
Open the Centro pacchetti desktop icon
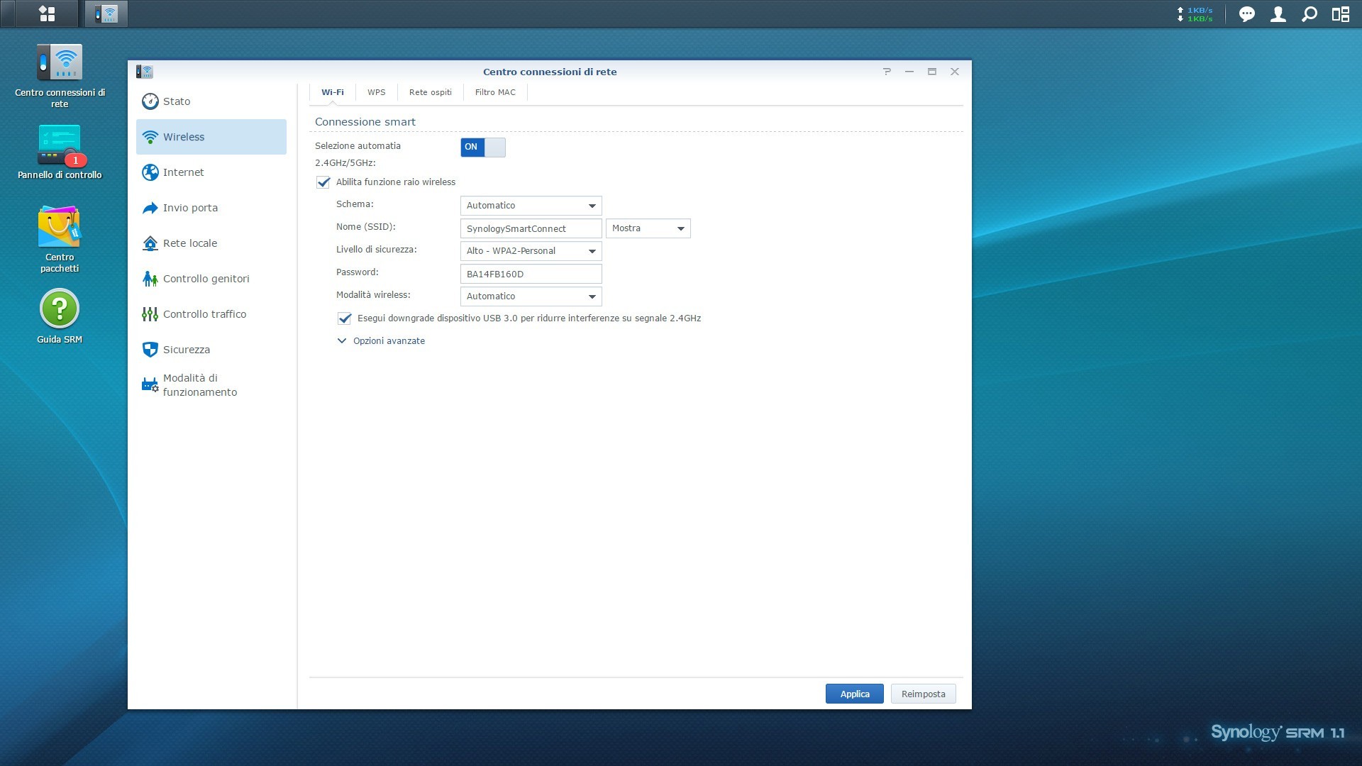[60, 228]
